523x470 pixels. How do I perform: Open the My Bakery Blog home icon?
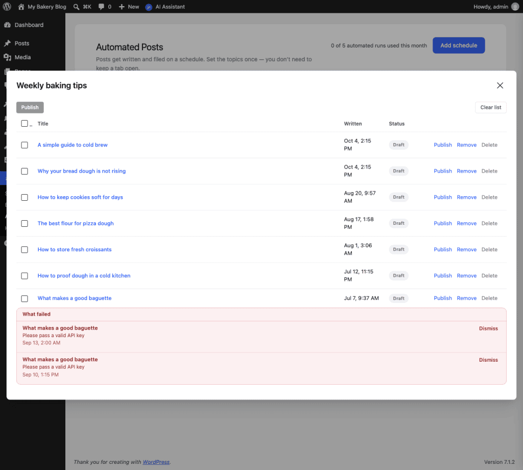coord(21,7)
